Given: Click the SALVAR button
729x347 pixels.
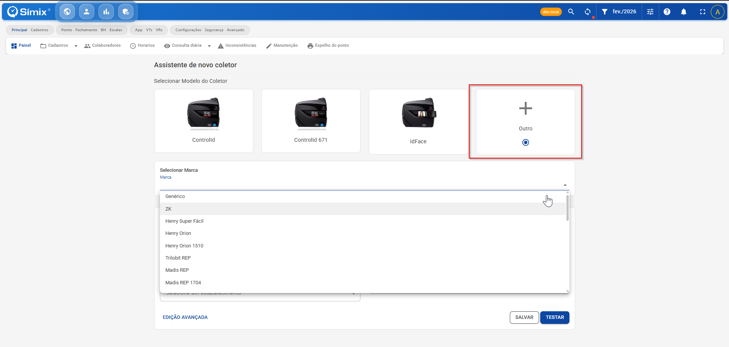Looking at the screenshot, I should 524,317.
